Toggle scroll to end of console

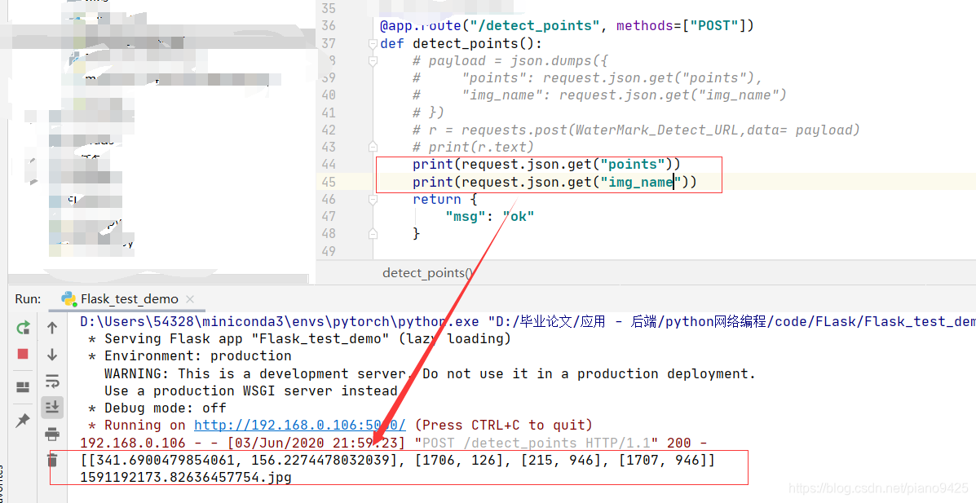[52, 407]
